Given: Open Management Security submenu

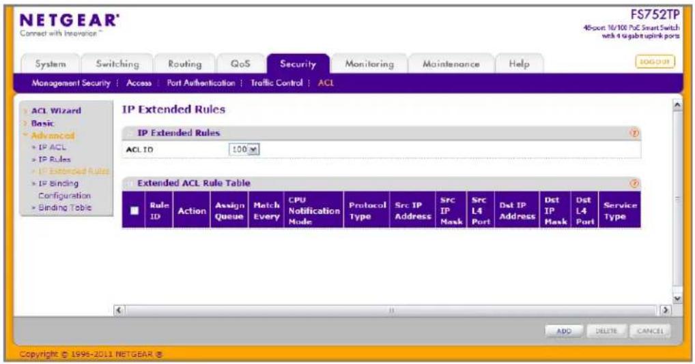Looking at the screenshot, I should click(71, 82).
